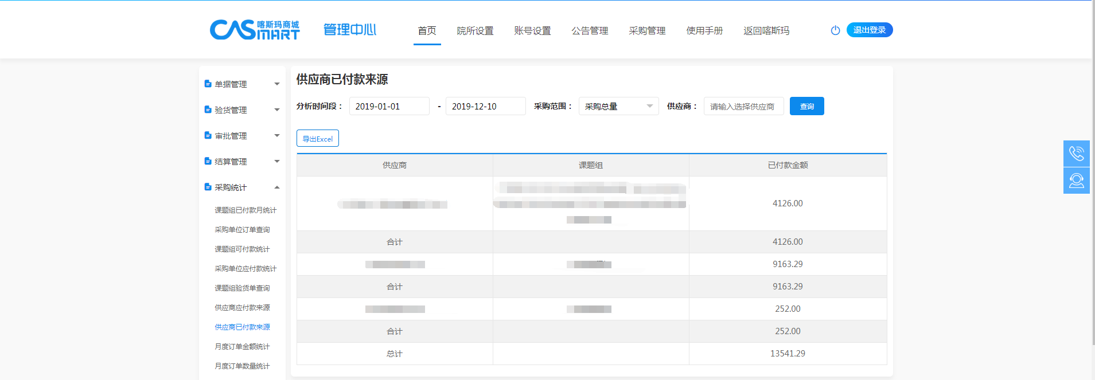Click the CASmart logo

pos(255,30)
